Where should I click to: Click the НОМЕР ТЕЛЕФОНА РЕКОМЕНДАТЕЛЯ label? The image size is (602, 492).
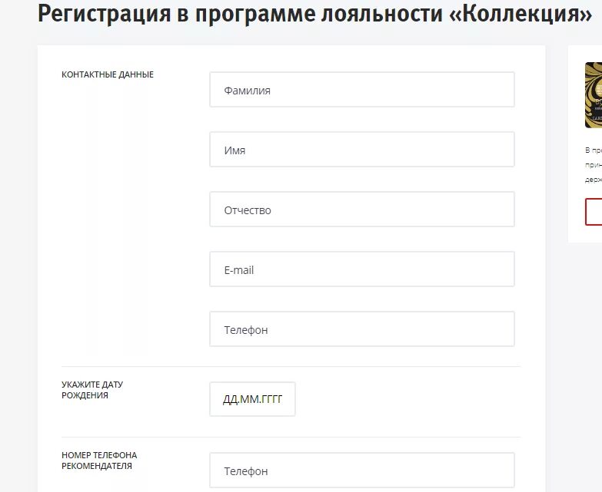[99, 461]
